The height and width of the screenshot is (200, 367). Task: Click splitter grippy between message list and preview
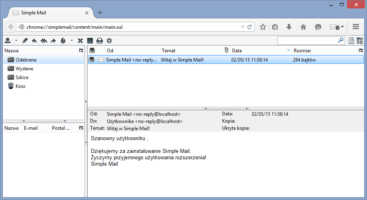point(226,109)
